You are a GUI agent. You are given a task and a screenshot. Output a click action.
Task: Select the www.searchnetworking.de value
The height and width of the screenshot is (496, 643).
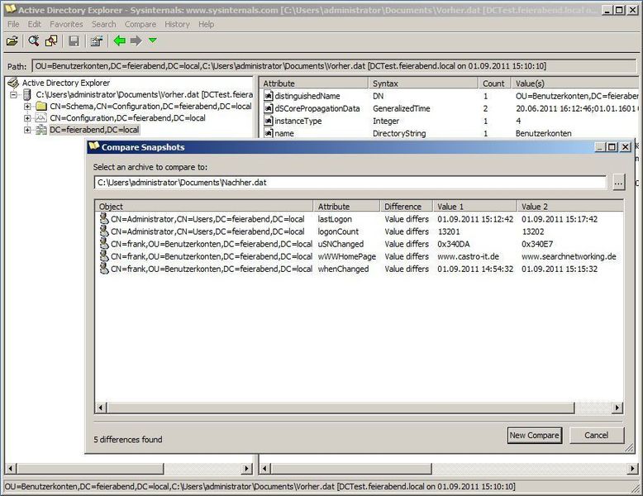569,256
